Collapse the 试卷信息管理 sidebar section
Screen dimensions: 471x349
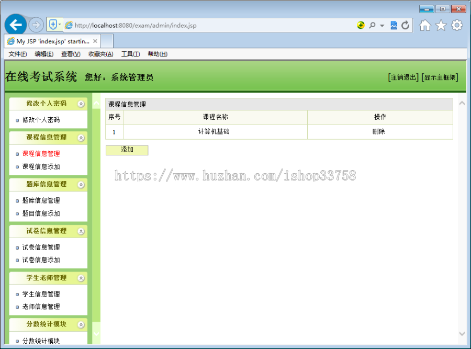click(81, 231)
